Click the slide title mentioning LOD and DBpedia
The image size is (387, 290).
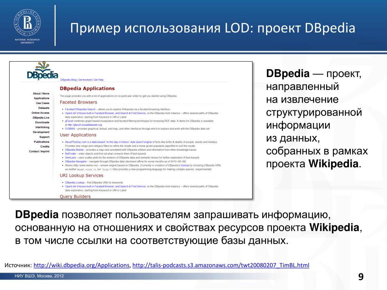[x=212, y=28]
